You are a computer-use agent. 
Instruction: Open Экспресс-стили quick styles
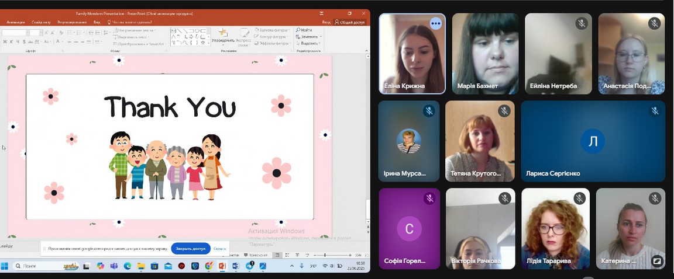243,37
